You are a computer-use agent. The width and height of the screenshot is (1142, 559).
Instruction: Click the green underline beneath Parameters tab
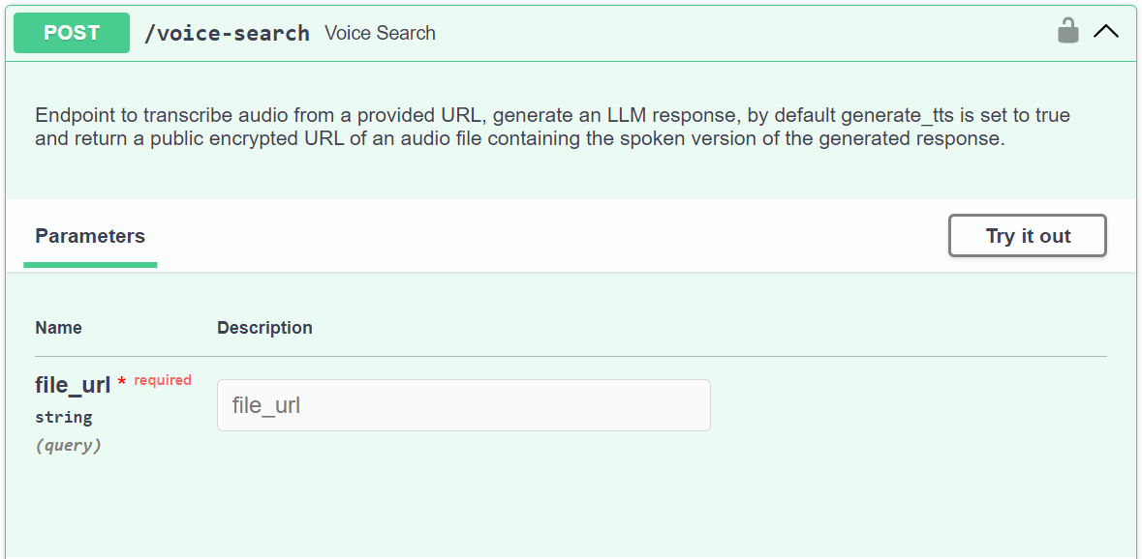point(90,264)
